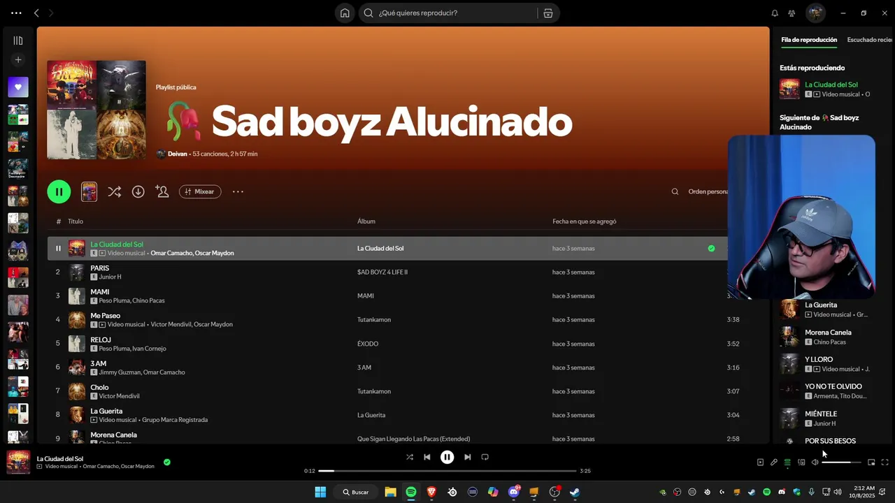
Task: Open the Windows Start button
Action: pos(320,492)
